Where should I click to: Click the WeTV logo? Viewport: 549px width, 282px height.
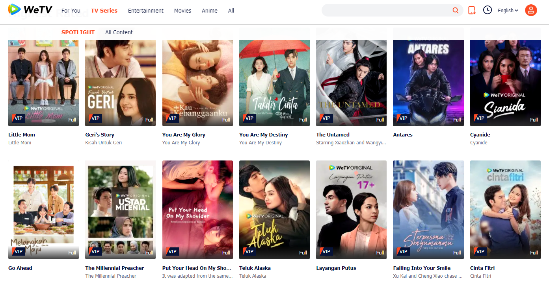(x=30, y=9)
